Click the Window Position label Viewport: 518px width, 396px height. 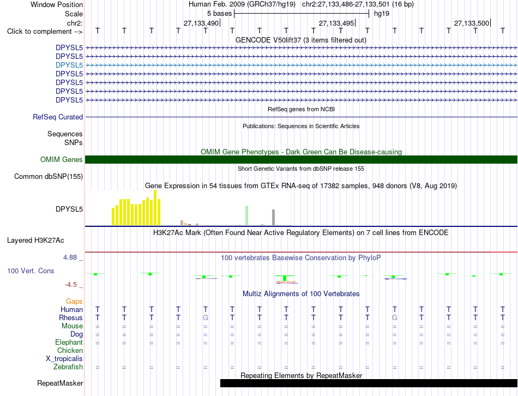point(57,4)
